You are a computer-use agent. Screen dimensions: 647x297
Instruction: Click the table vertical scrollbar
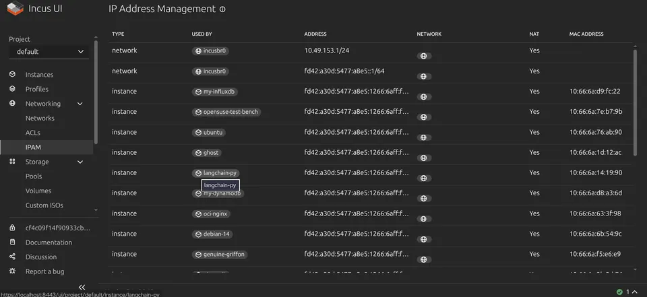coord(635,103)
